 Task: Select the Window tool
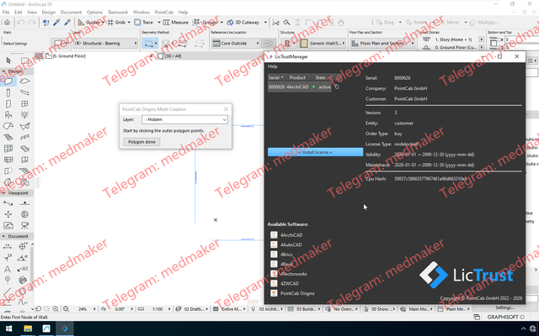tap(24, 104)
